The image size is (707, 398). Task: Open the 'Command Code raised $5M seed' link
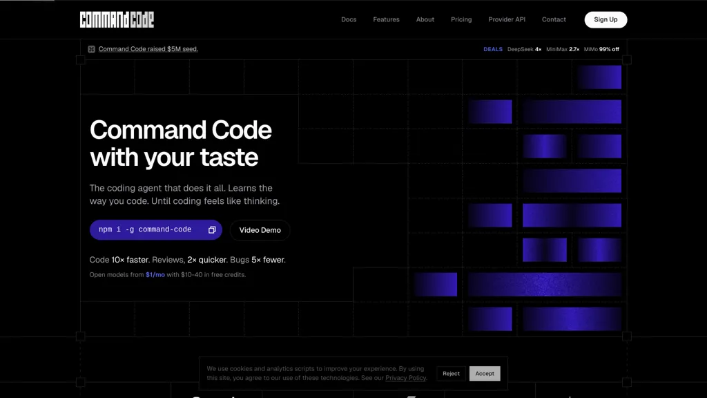click(x=148, y=49)
